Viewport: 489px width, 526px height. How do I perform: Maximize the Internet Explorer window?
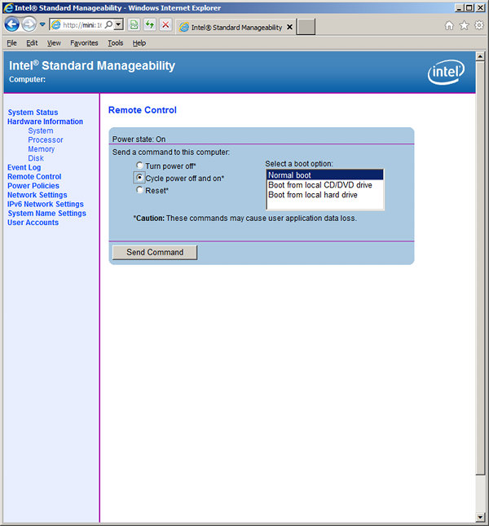coord(469,7)
